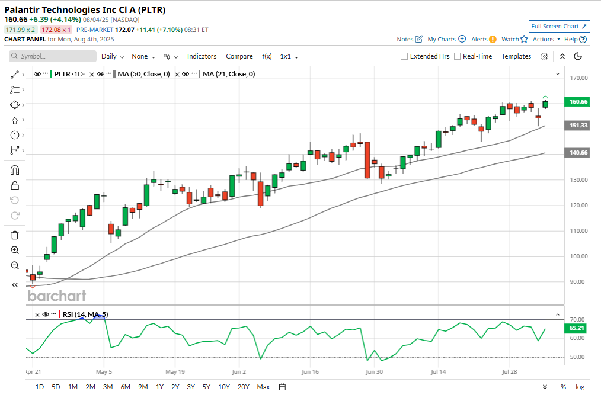Click the My Charts link
The width and height of the screenshot is (601, 414).
pyautogui.click(x=442, y=39)
